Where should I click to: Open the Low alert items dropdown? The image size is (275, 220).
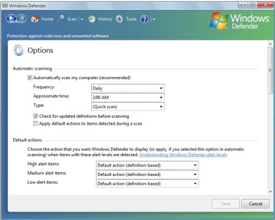click(x=147, y=184)
